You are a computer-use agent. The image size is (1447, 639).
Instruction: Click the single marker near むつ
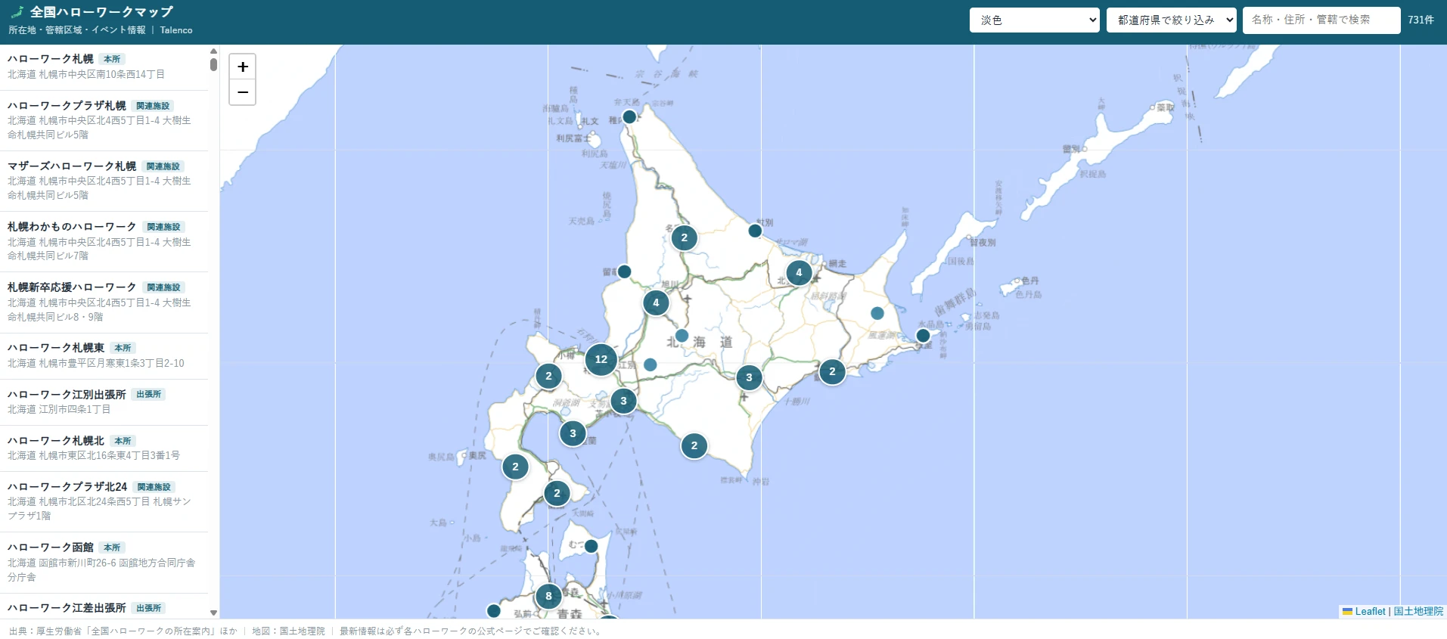click(592, 546)
